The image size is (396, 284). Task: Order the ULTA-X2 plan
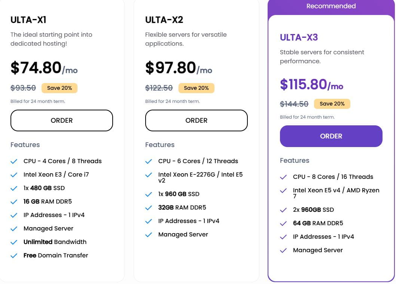[x=196, y=120]
